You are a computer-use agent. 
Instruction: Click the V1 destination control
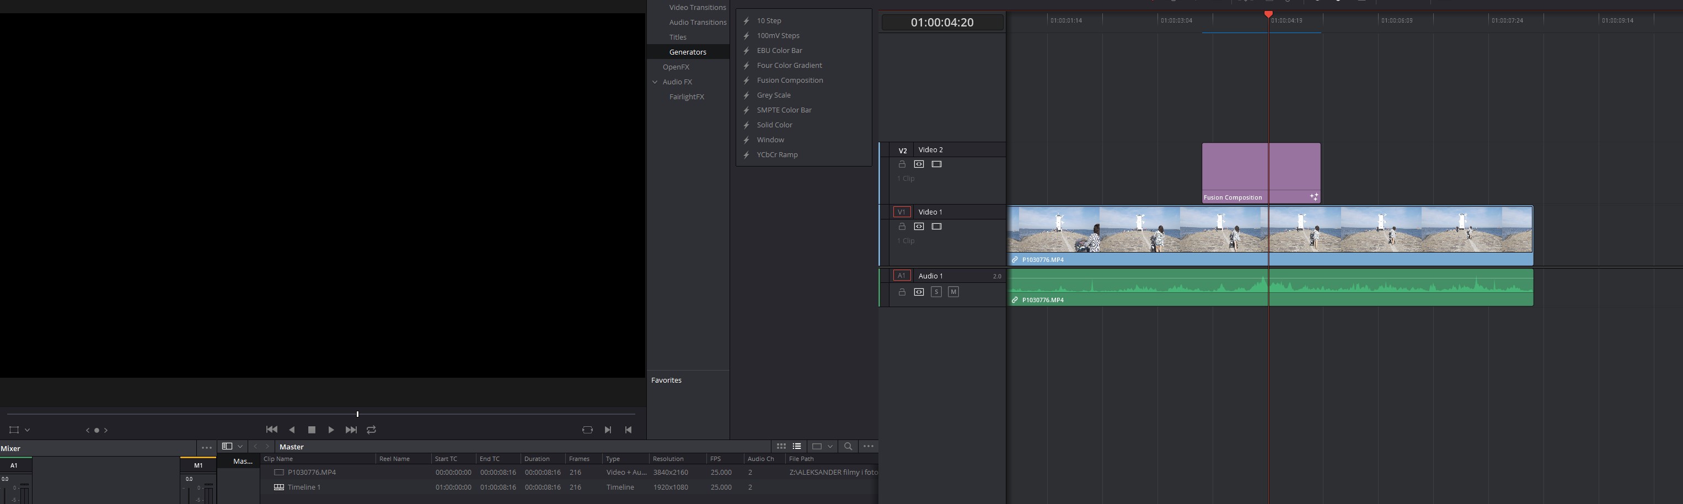click(902, 212)
